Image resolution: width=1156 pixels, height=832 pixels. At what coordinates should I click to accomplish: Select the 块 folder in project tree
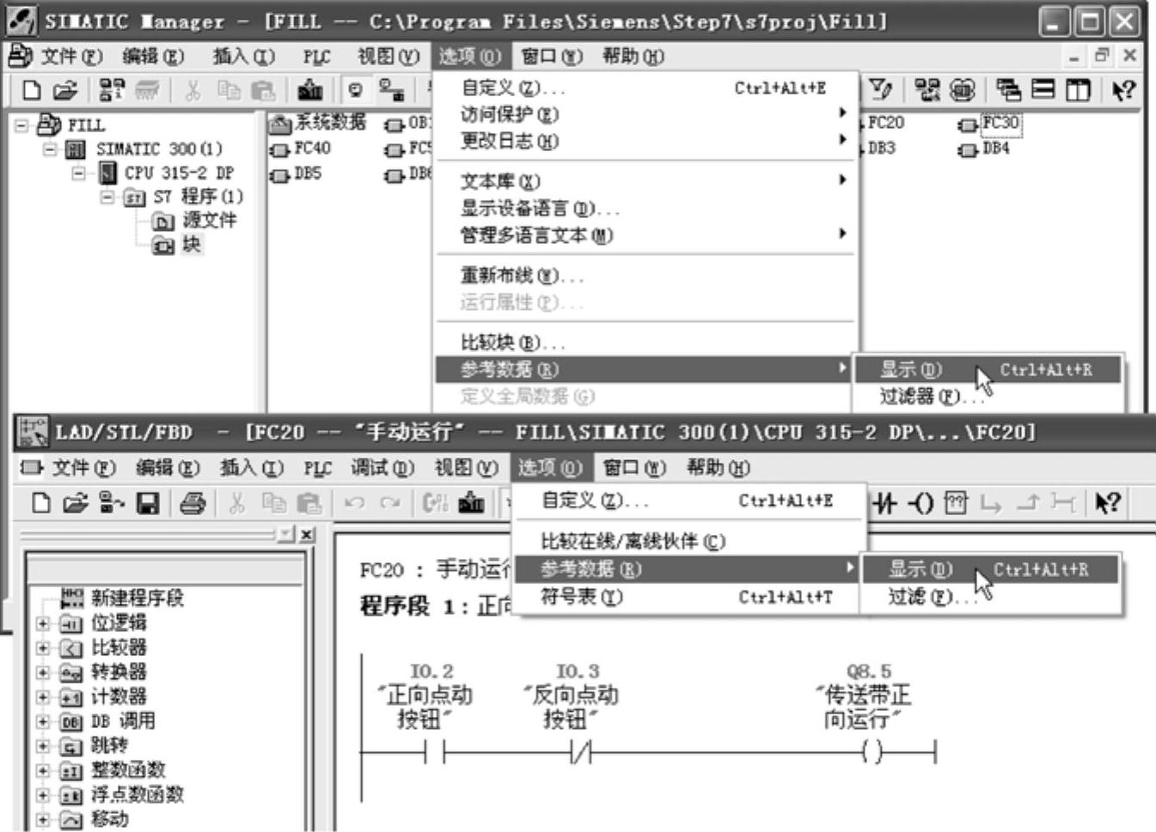[x=178, y=245]
